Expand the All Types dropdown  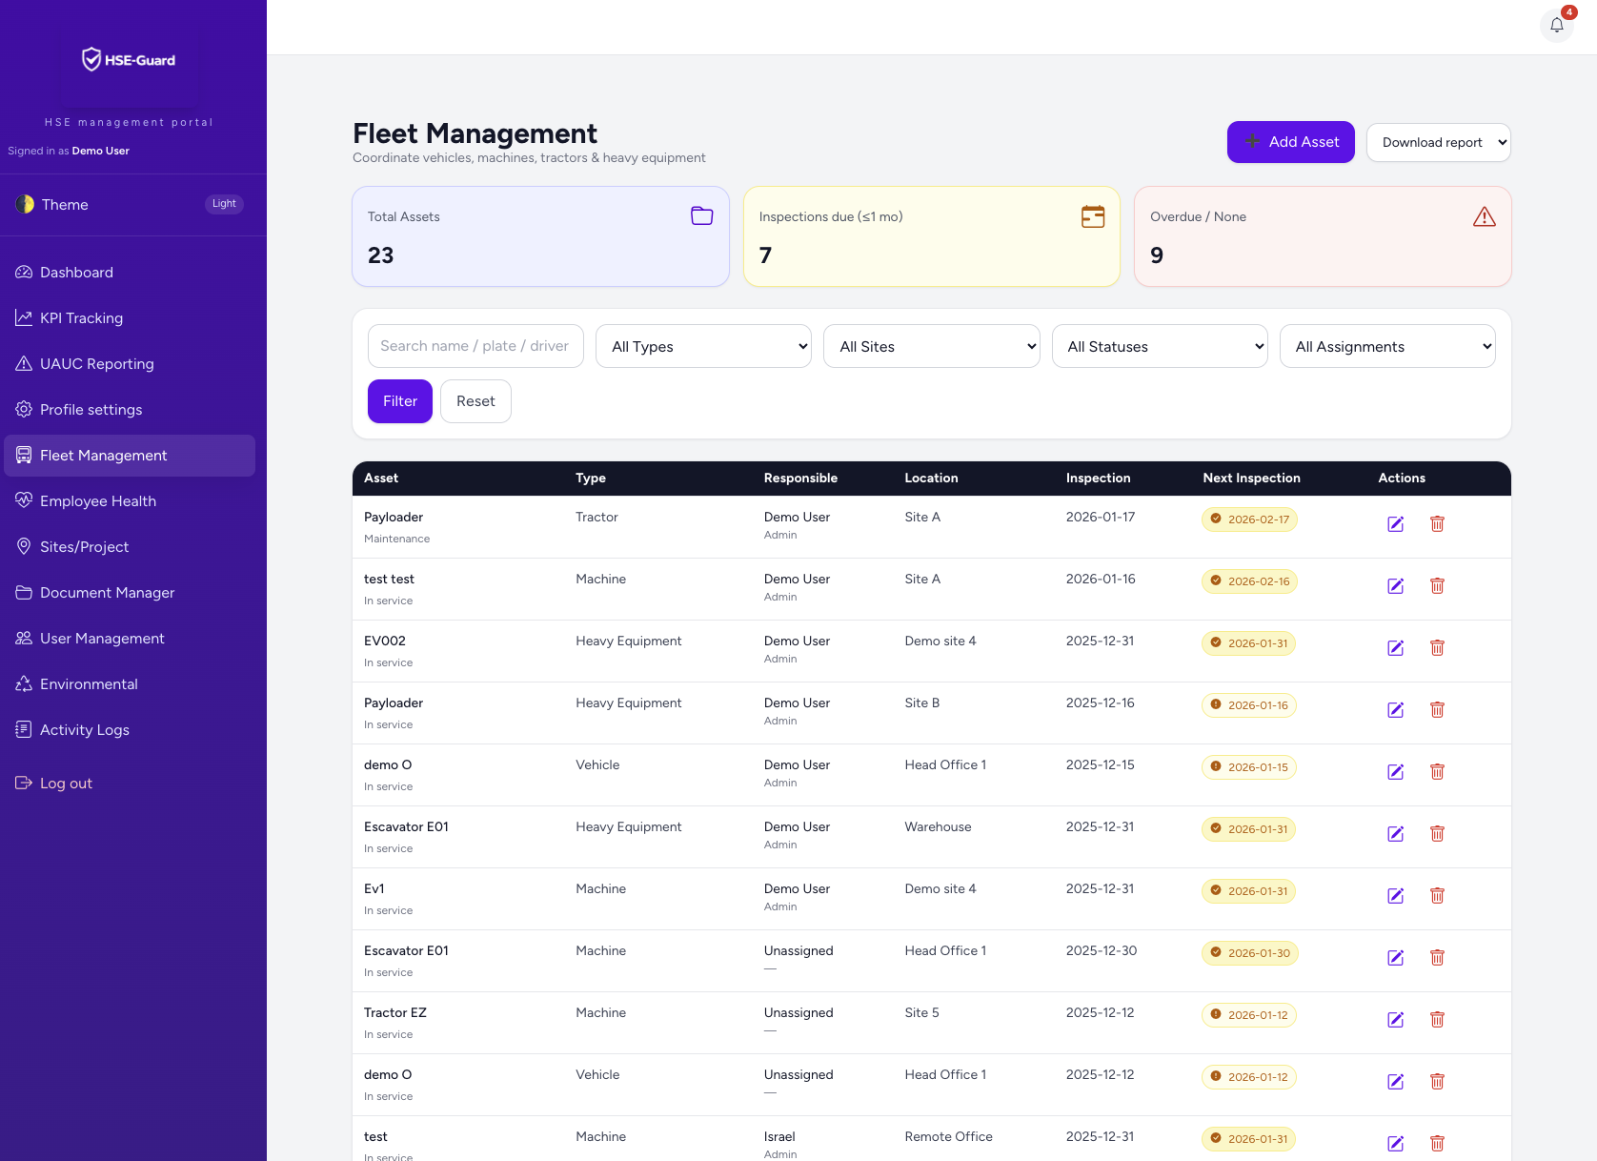[703, 347]
